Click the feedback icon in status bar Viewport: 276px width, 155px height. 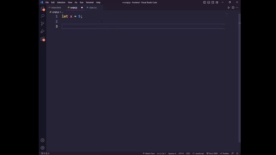tap(232, 153)
